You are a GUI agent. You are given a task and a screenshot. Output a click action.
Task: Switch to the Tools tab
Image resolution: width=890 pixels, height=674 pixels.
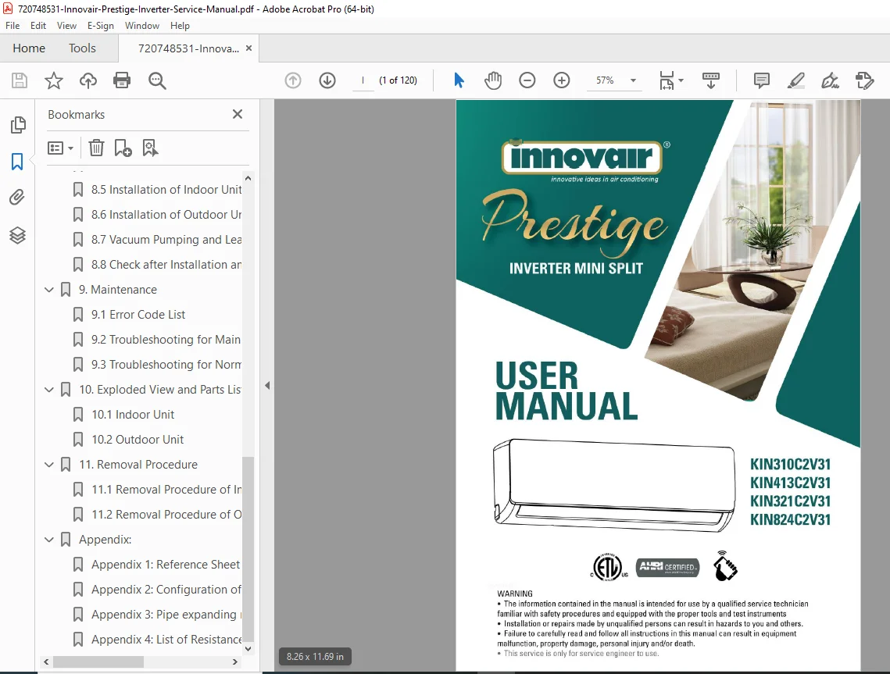pyautogui.click(x=82, y=48)
